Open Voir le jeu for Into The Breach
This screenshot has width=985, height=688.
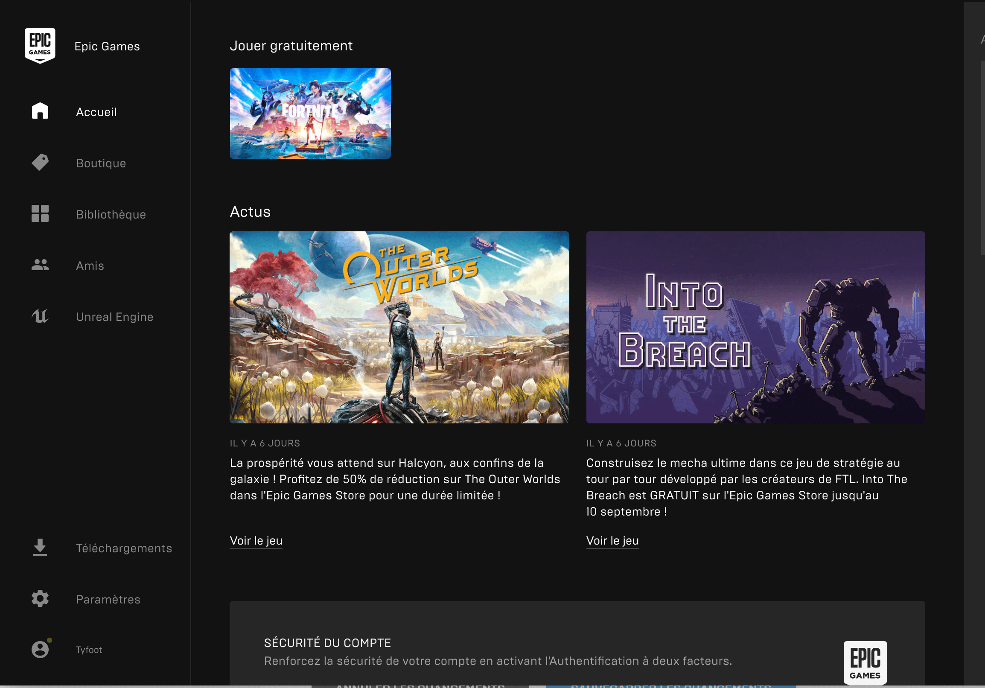612,541
